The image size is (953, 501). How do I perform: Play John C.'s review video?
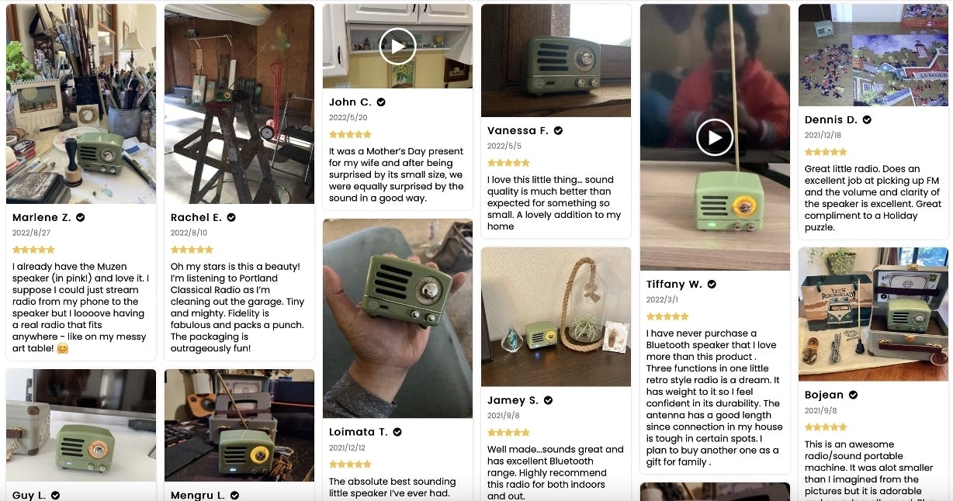pyautogui.click(x=397, y=47)
